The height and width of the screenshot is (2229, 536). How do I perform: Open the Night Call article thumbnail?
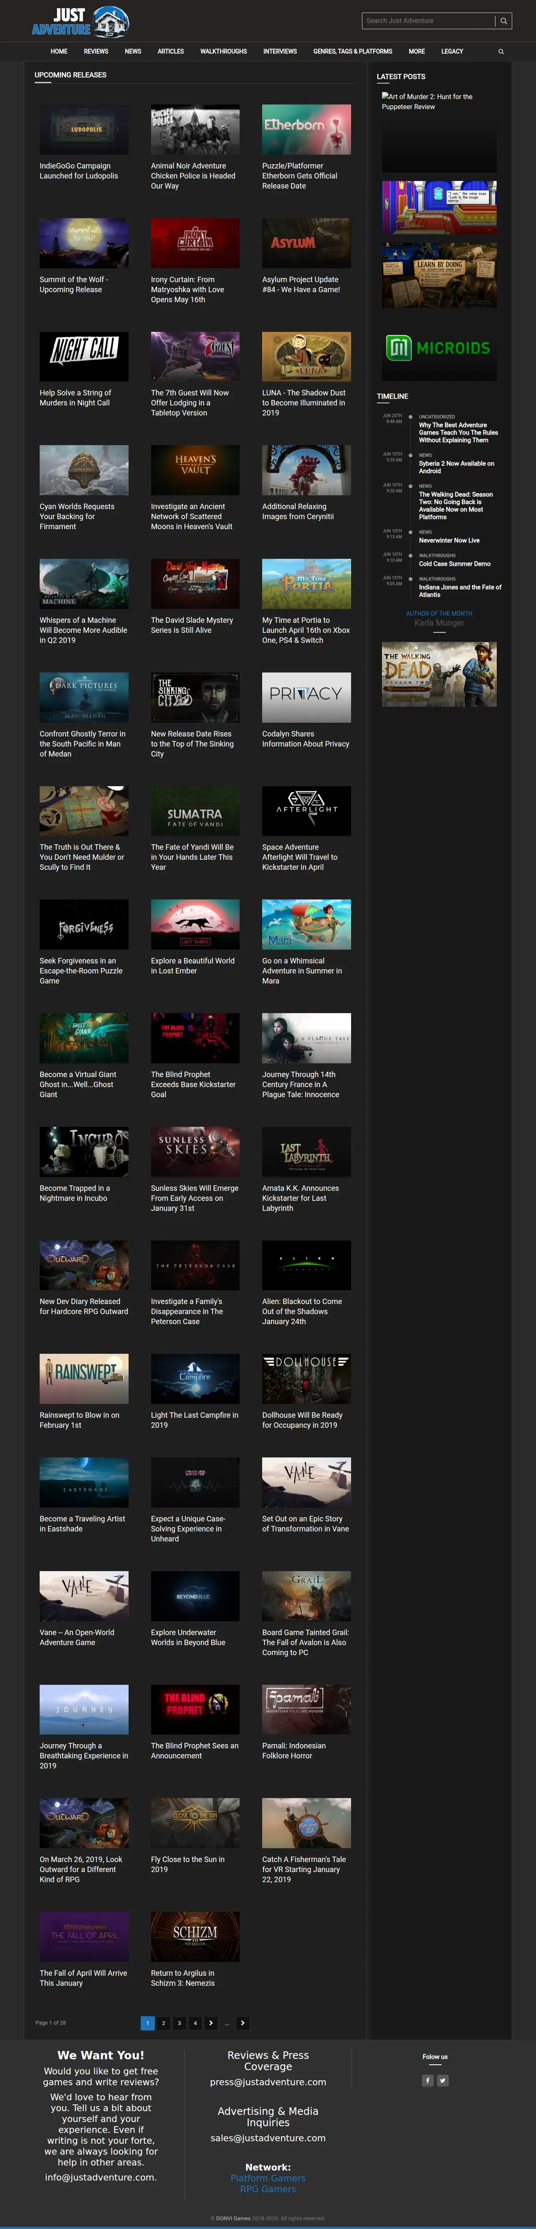[84, 357]
